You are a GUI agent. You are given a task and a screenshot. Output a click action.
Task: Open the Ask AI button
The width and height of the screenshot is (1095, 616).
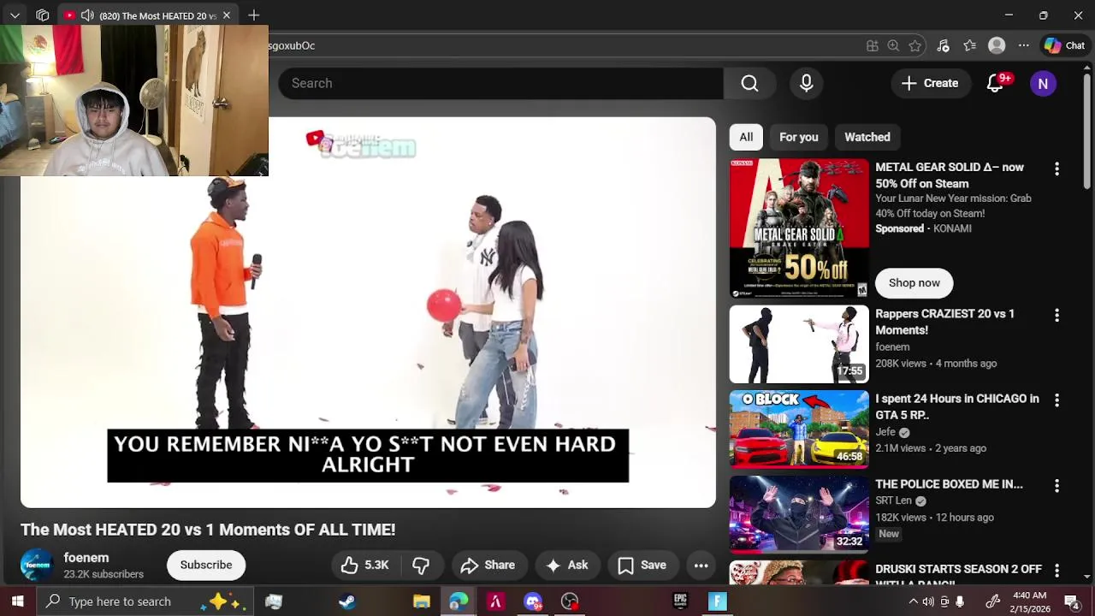(566, 565)
